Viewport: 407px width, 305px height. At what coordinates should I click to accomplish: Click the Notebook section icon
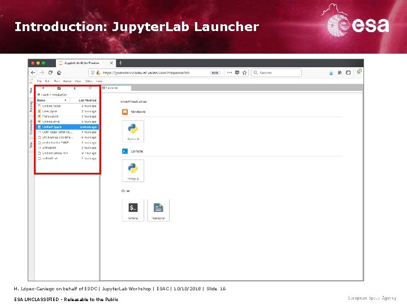[125, 112]
